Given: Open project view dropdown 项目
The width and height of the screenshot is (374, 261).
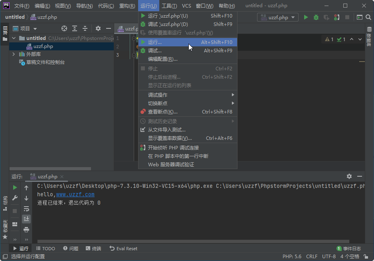Looking at the screenshot, I should (x=25, y=29).
